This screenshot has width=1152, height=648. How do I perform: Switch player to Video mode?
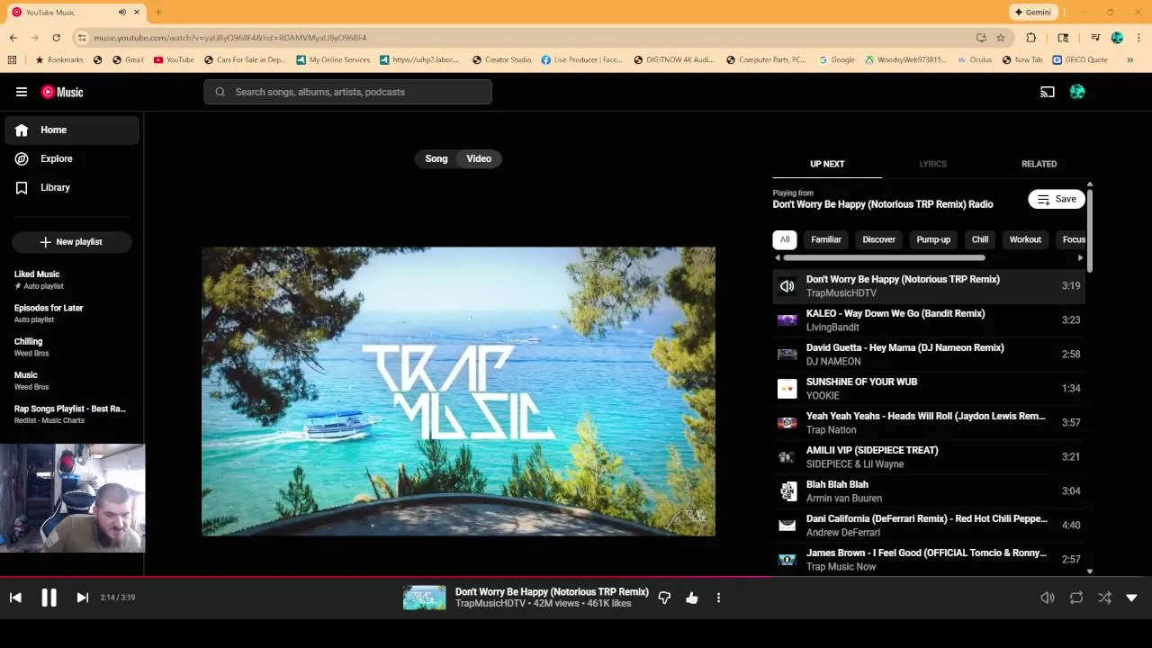point(479,158)
